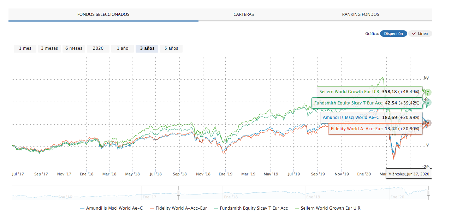Click the Seilern tooltip showing 358,18 (+48,49%)
Image resolution: width=451 pixels, height=216 pixels.
[x=369, y=91]
